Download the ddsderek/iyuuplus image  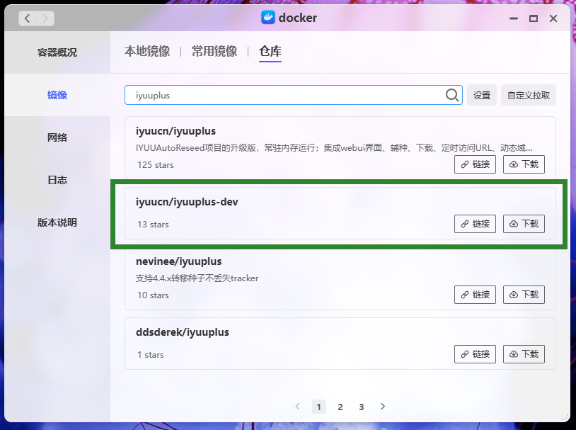point(524,354)
